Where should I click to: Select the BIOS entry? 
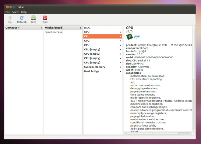click(87, 28)
